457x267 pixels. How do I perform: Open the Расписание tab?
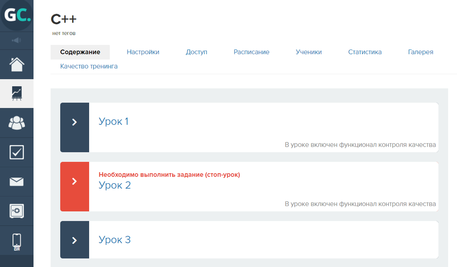(x=251, y=52)
